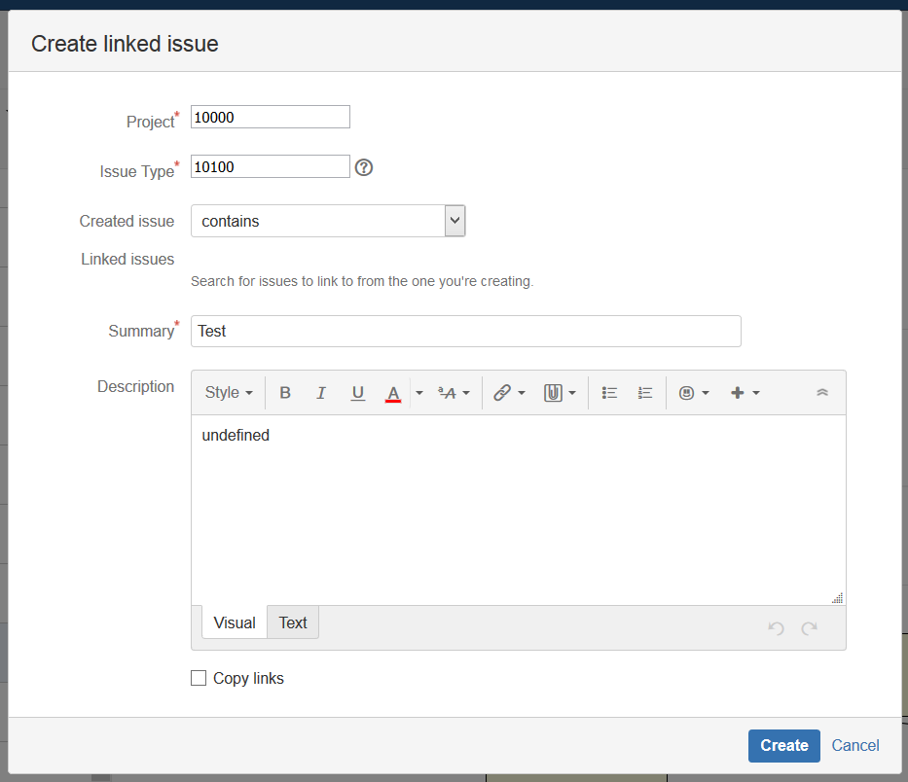The width and height of the screenshot is (908, 782).
Task: Open the emoticon picker dropdown
Action: [x=694, y=393]
